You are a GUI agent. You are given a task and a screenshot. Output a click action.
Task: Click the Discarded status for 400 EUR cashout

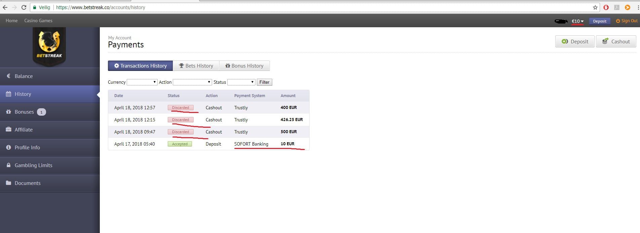pyautogui.click(x=181, y=108)
